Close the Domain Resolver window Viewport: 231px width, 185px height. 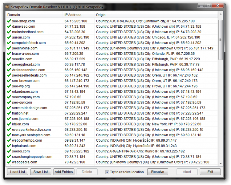[218, 6]
